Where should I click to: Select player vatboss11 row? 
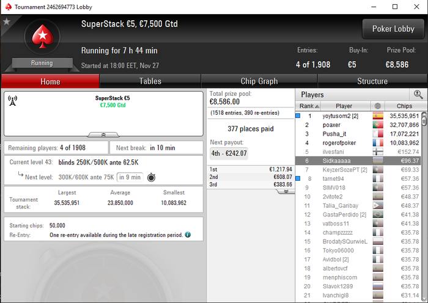[x=358, y=224]
